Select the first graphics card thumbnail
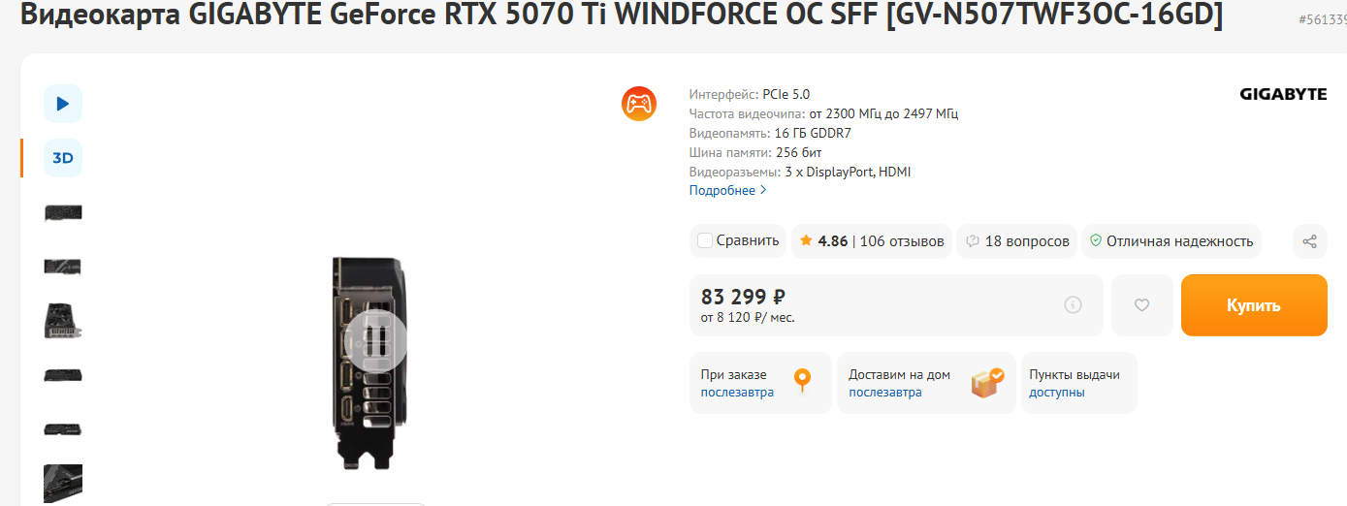1347x506 pixels. [x=63, y=212]
